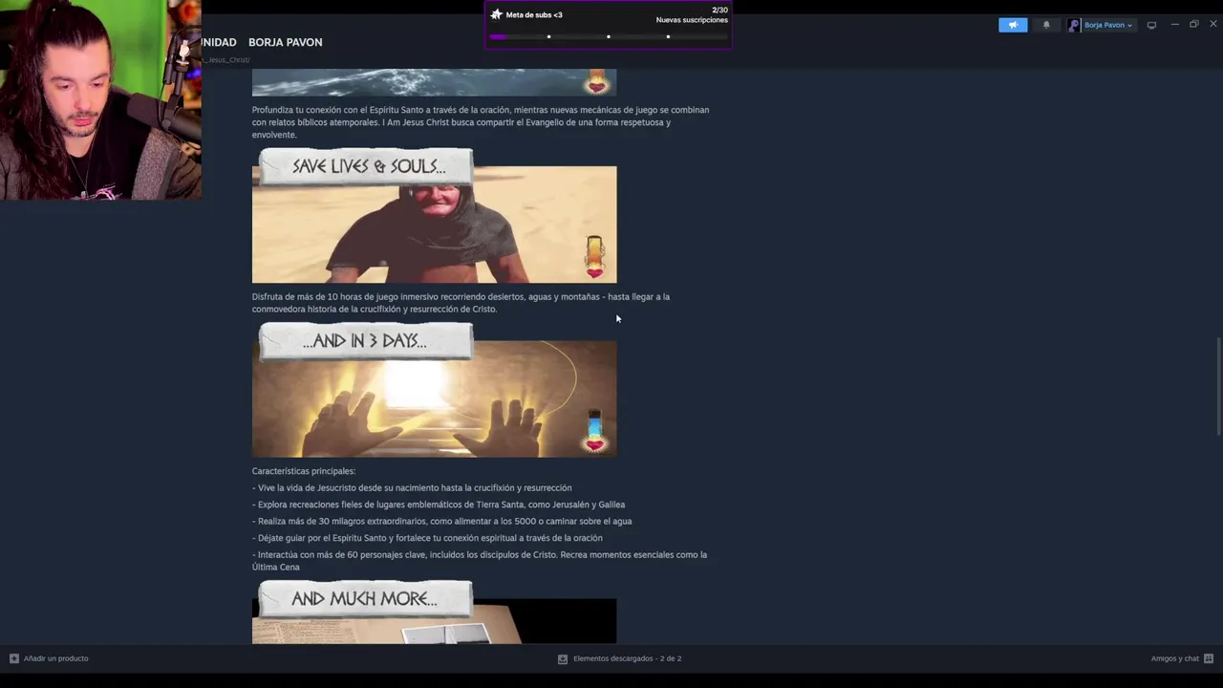Open the Comunidad tab
Viewport: 1223px width, 688px height.
[219, 42]
